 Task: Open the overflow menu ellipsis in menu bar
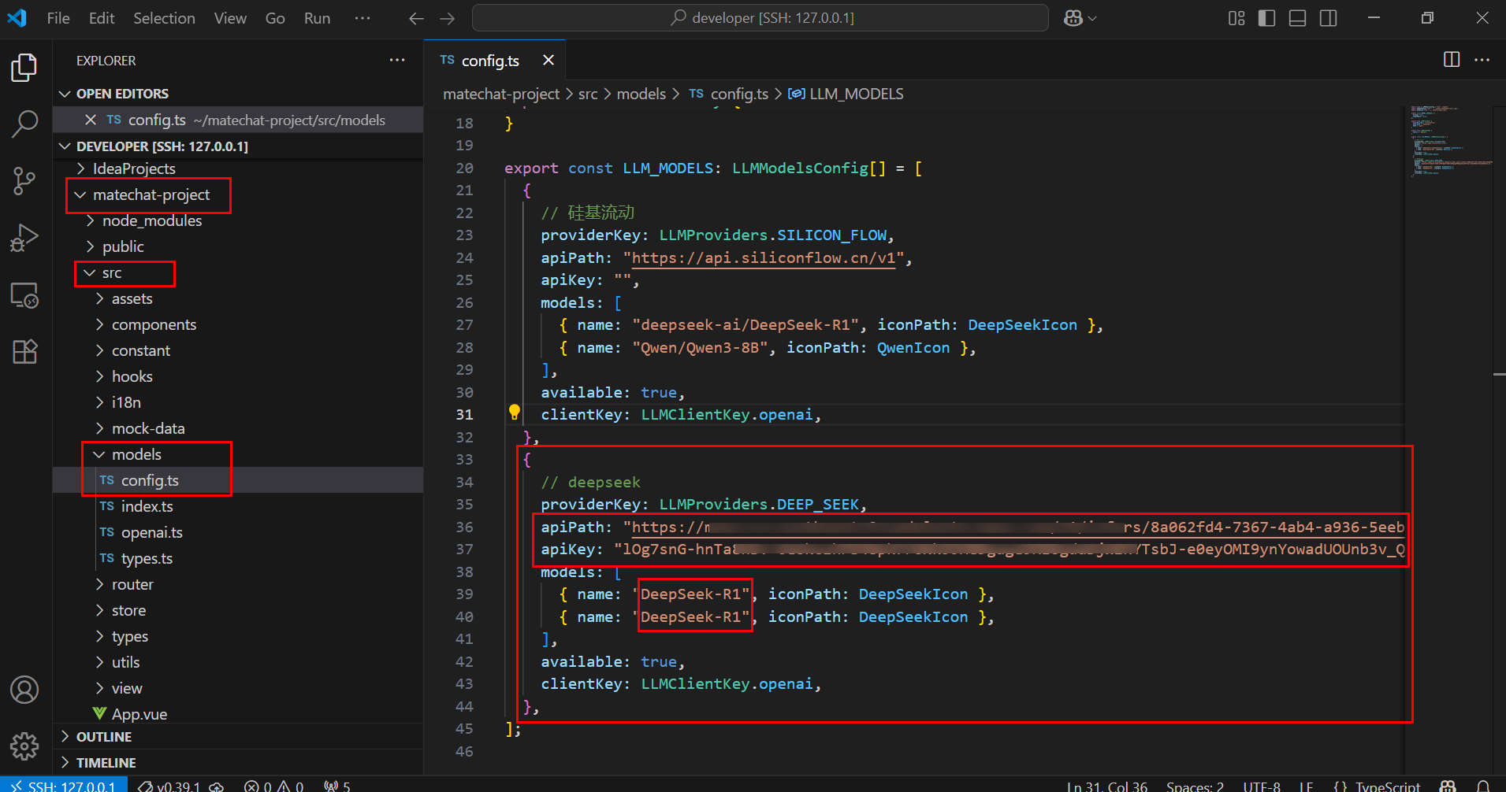point(363,18)
